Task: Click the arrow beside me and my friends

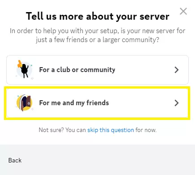Action: click(x=177, y=103)
